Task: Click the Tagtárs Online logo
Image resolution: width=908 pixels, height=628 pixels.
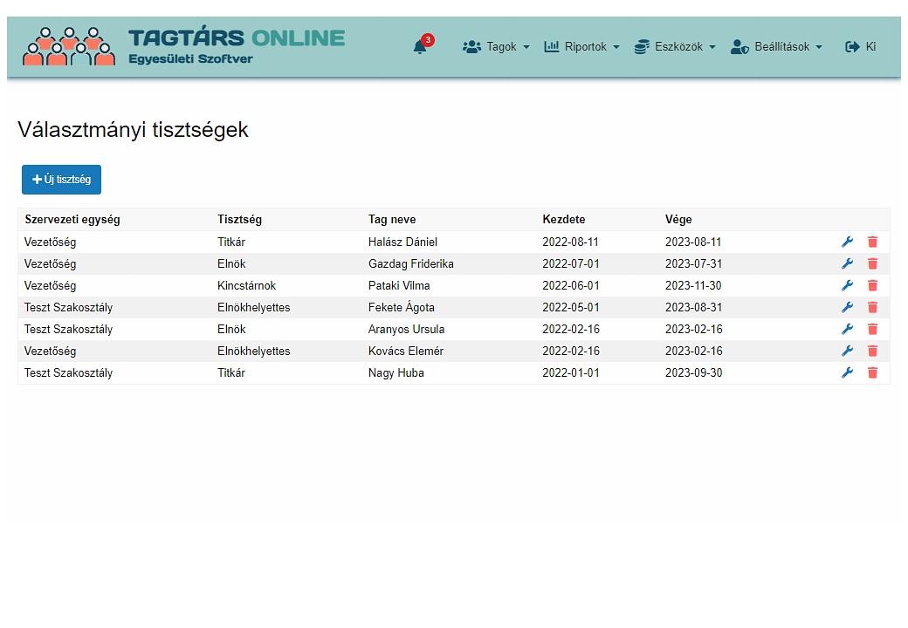Action: 183,46
